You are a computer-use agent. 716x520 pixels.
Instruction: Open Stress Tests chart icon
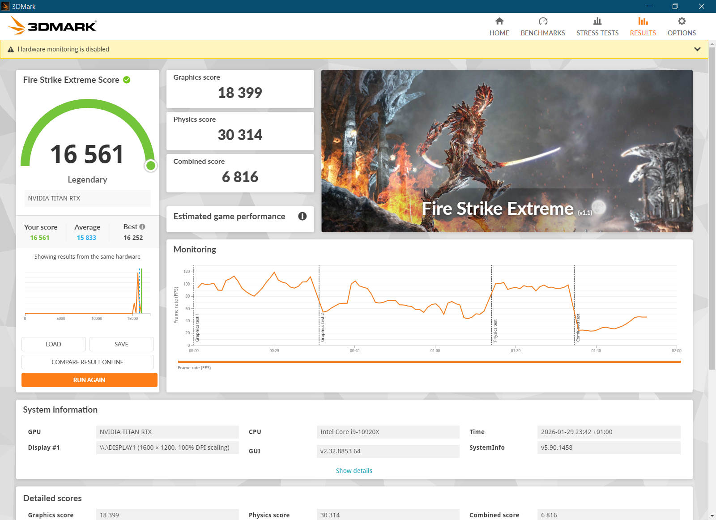coord(597,21)
